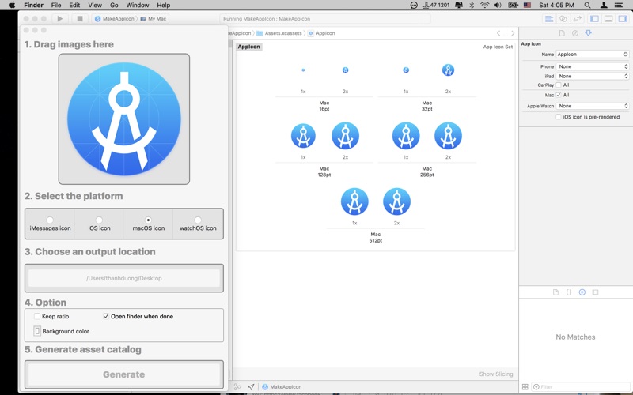This screenshot has width=633, height=395.
Task: Enable the Keep ratio option
Action: click(37, 317)
